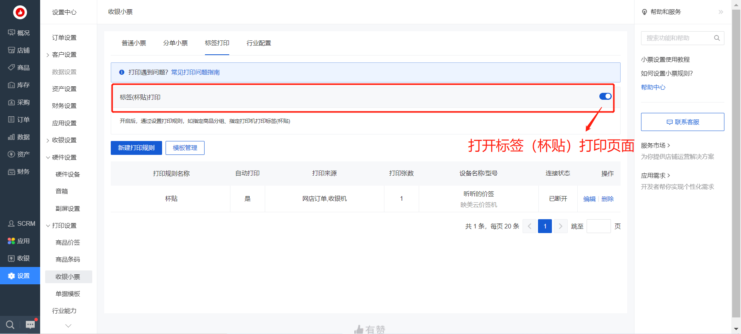Open 资产 assets section
Viewport: 741px width, 334px height.
click(x=20, y=154)
